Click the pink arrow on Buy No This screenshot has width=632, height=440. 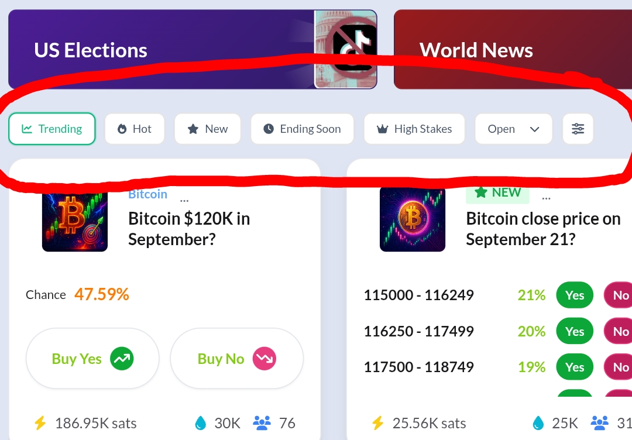pos(265,359)
